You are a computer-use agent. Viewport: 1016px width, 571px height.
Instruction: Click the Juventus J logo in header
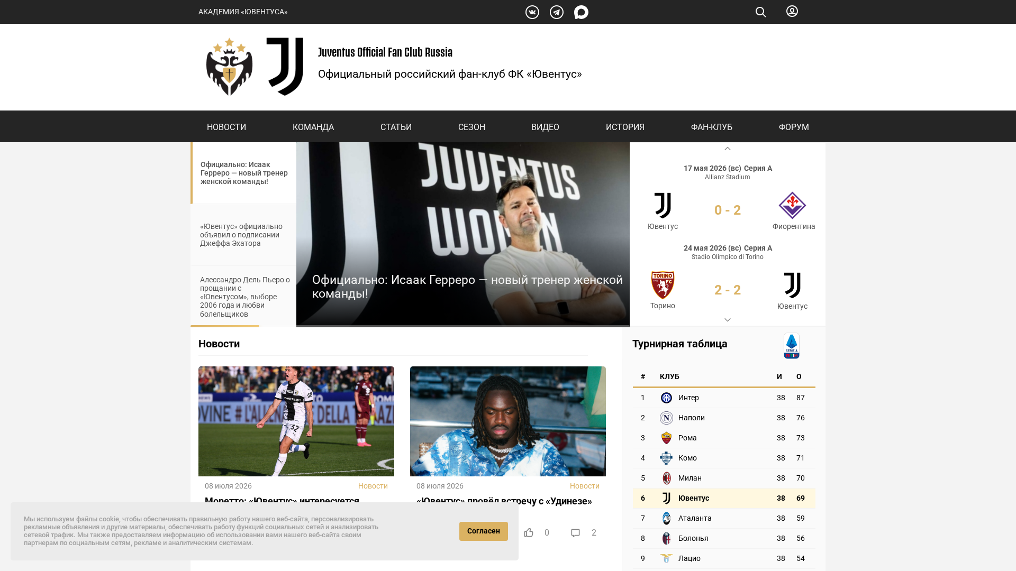(x=285, y=67)
